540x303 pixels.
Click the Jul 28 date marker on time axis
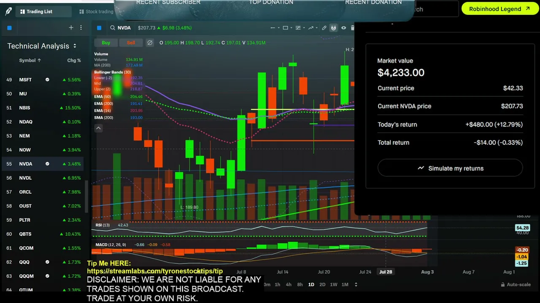(x=386, y=272)
